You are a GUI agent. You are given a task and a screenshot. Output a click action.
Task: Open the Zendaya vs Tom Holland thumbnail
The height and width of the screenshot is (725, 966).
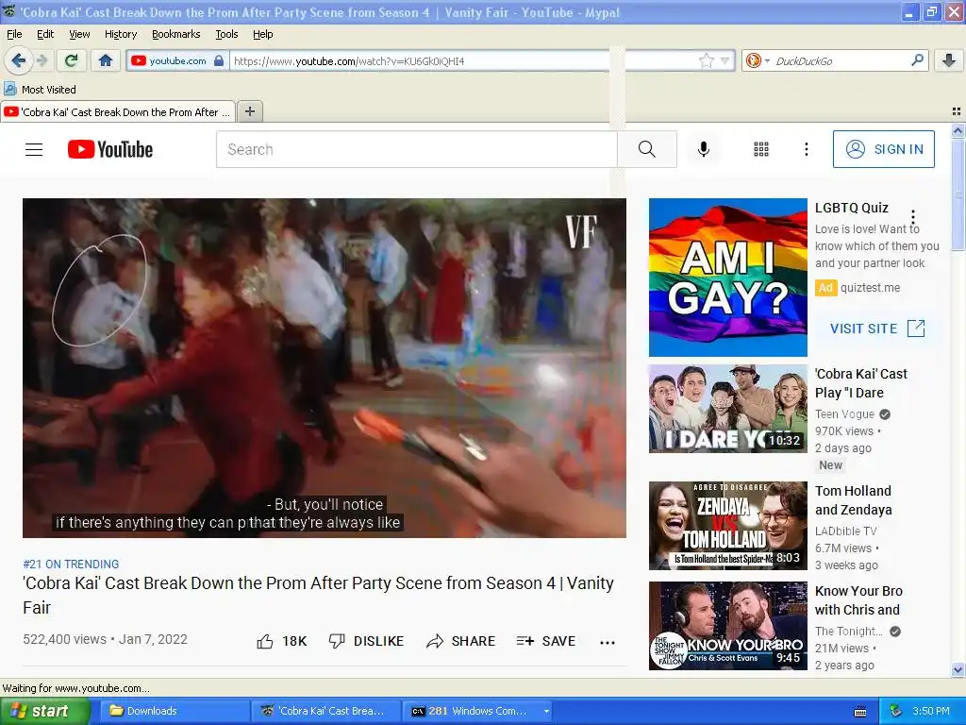[x=727, y=526]
